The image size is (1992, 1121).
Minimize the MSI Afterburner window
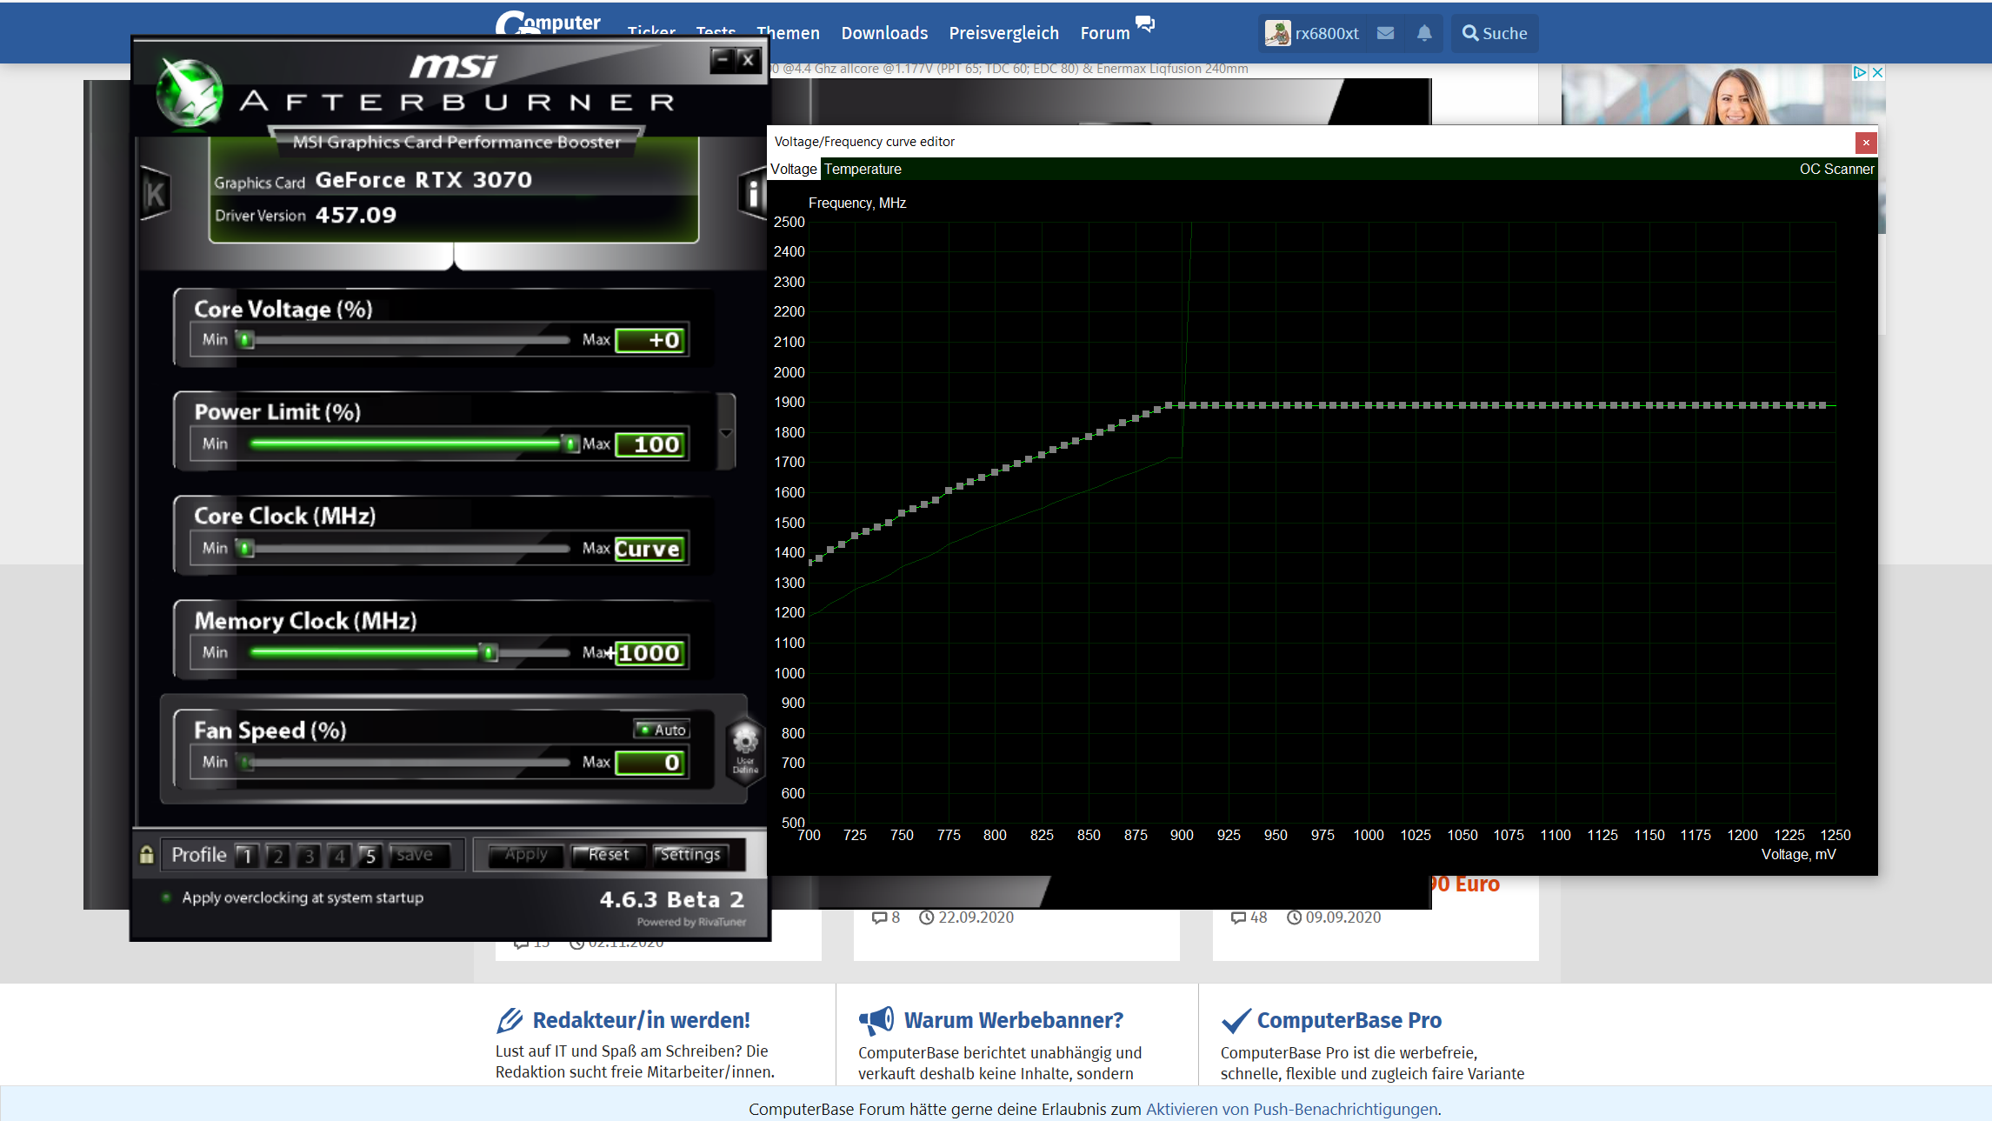point(722,60)
